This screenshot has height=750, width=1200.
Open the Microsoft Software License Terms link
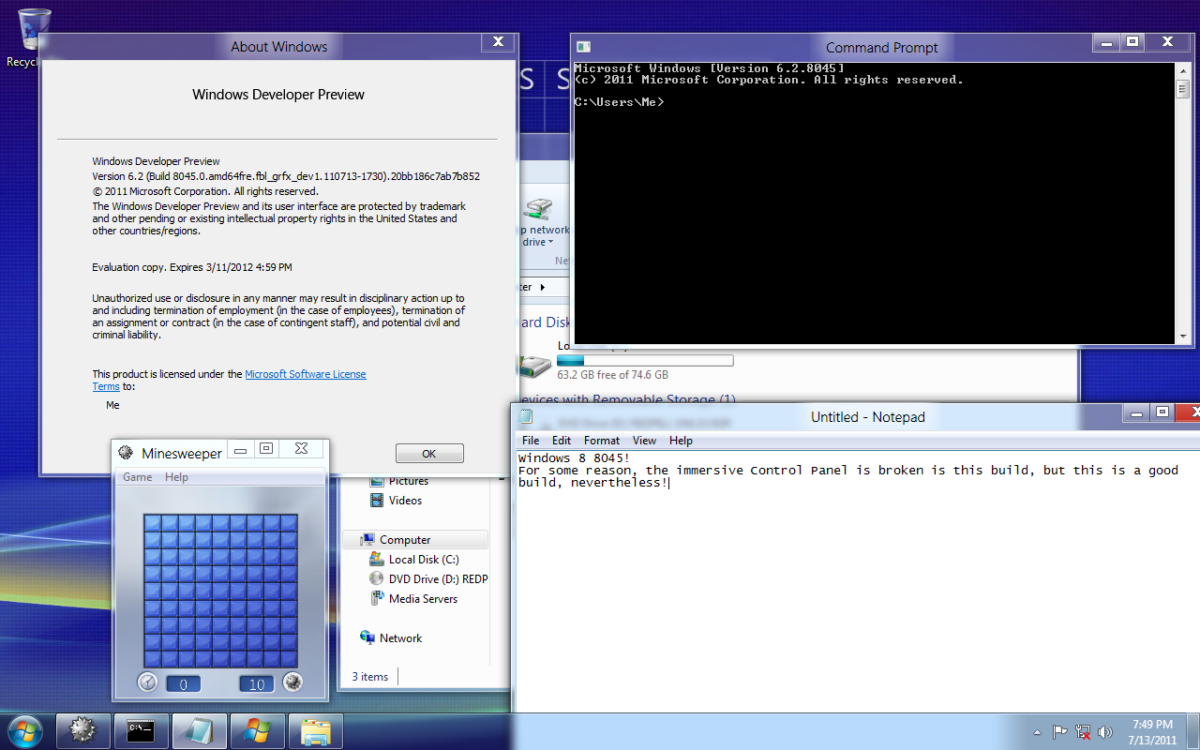click(x=305, y=374)
